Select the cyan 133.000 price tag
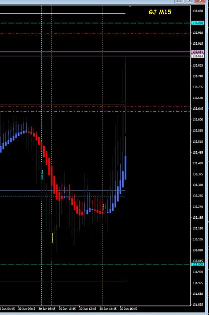Screen dimensions: 209x315 coord(197,23)
